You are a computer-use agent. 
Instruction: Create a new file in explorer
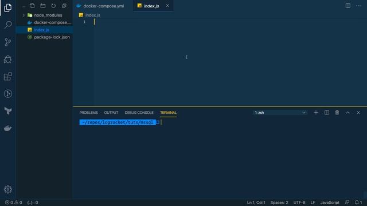[x=32, y=6]
